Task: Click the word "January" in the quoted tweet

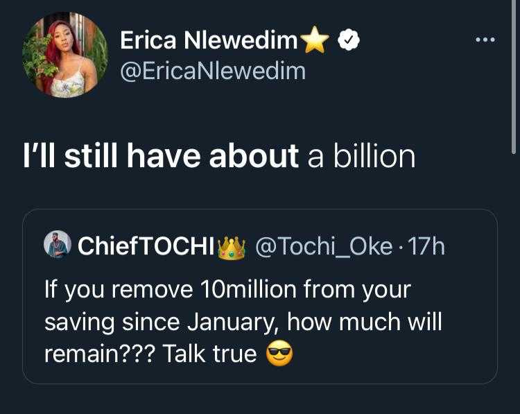Action: tap(225, 322)
